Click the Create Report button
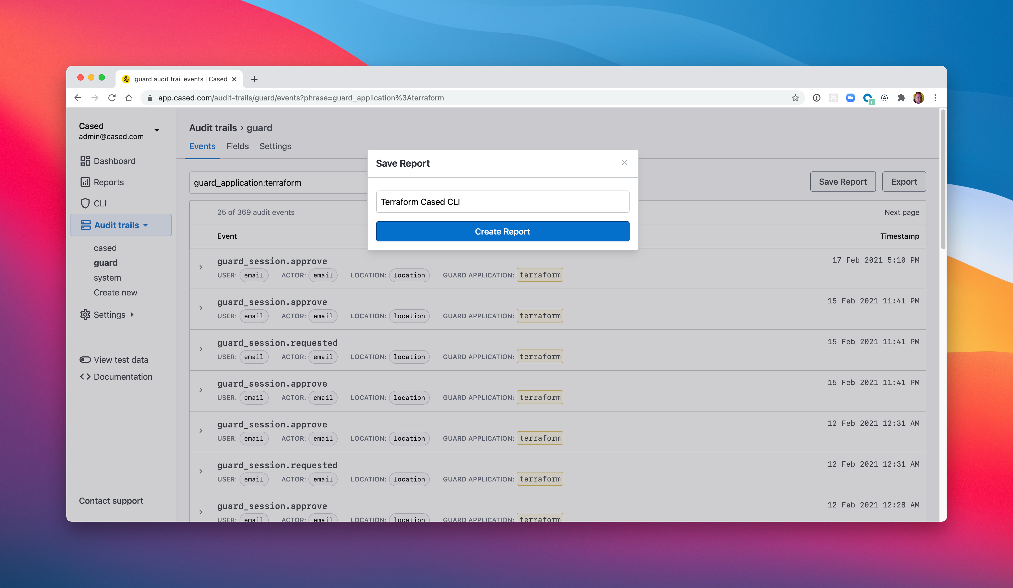The image size is (1013, 588). pos(502,232)
